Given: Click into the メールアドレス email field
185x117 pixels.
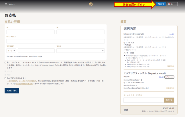Looking at the screenshot, I should tap(55, 41).
